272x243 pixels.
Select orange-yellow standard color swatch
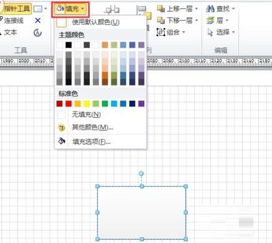click(77, 103)
